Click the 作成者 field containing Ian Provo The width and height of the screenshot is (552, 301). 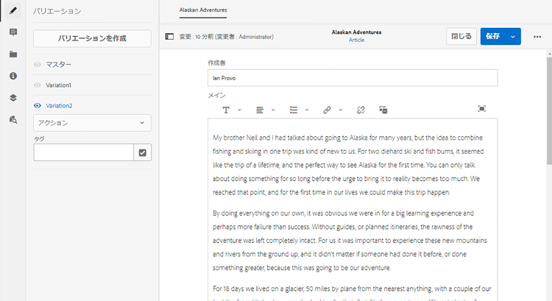click(353, 78)
